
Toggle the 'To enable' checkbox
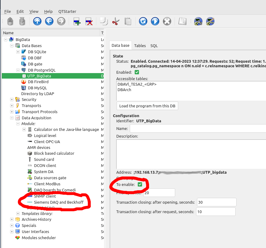(x=140, y=185)
